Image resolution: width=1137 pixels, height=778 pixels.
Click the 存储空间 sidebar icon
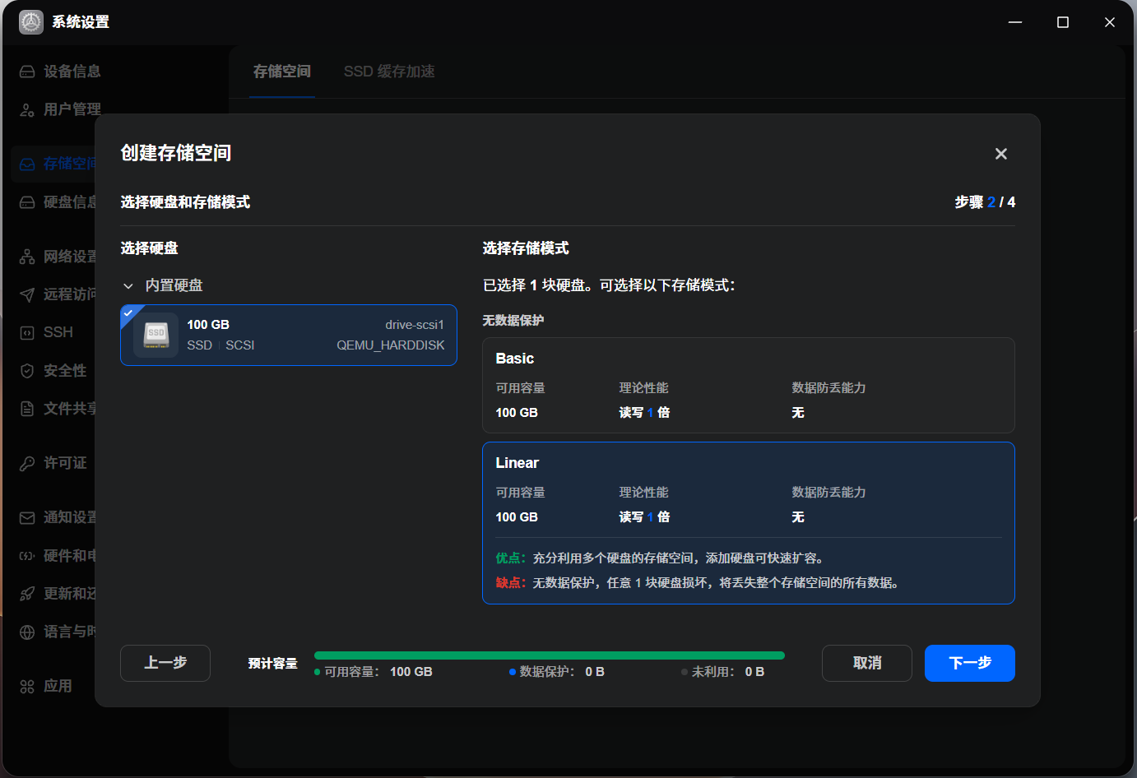click(27, 164)
